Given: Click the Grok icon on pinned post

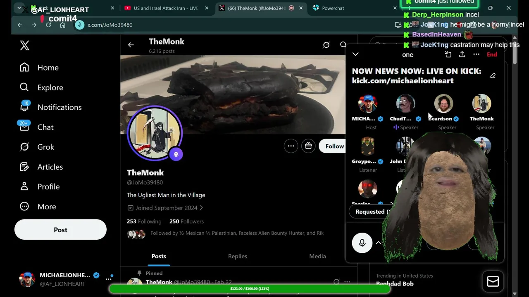Looking at the screenshot, I should point(336,282).
